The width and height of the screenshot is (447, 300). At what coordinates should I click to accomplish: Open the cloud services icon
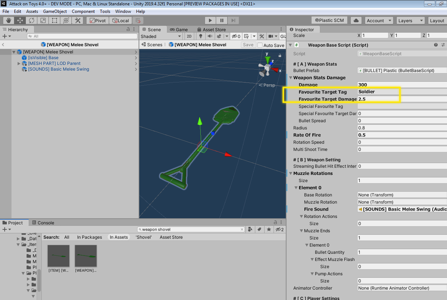(x=356, y=20)
